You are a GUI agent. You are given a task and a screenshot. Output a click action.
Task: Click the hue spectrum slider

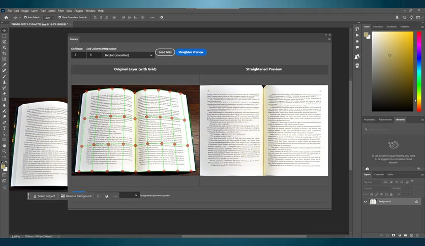(419, 72)
